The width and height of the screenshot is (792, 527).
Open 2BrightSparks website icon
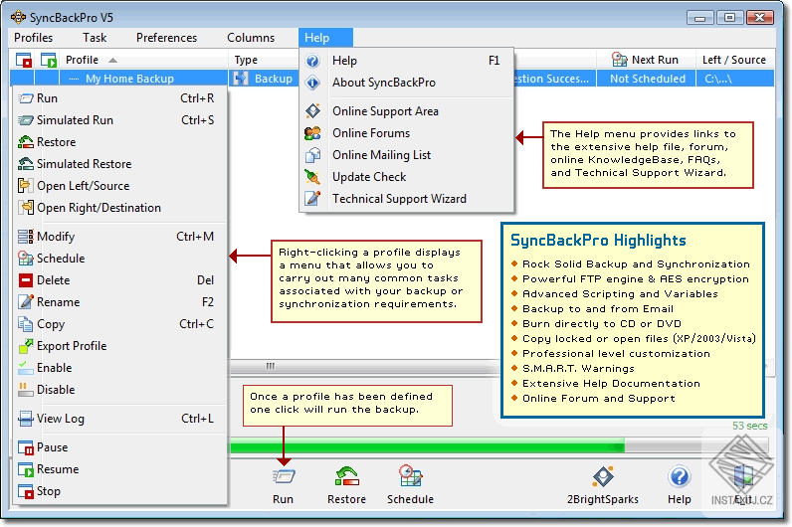point(603,476)
